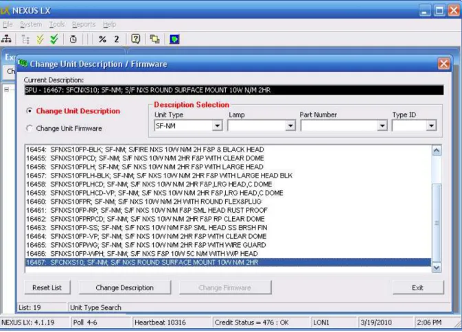The width and height of the screenshot is (462, 332).
Task: Collapse the tree node behind the dialog
Action: [x=6, y=89]
